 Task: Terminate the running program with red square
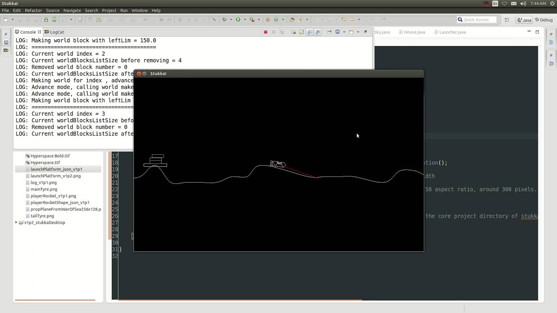click(265, 32)
